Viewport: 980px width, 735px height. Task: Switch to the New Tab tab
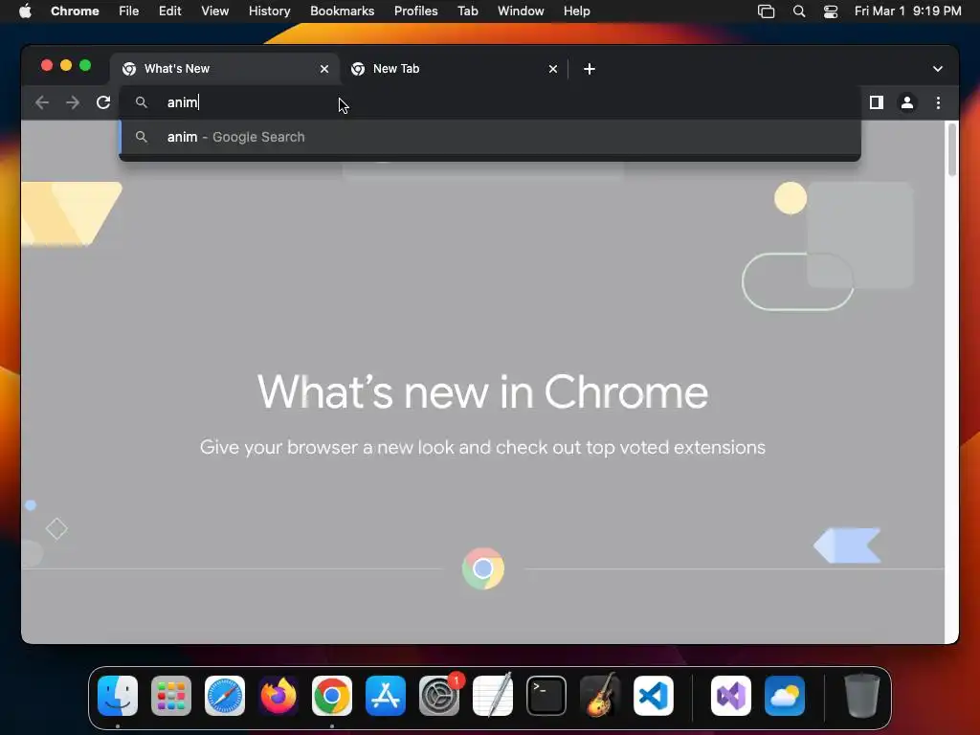pyautogui.click(x=454, y=69)
